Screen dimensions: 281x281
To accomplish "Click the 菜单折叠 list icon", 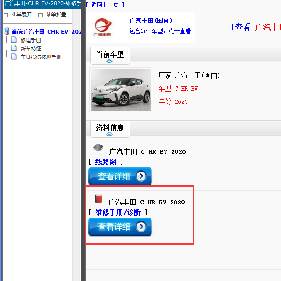I will click(x=41, y=15).
